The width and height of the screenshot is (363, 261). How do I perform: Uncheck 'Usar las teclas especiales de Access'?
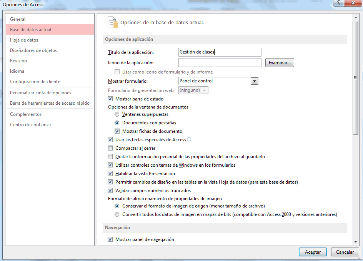[110, 140]
